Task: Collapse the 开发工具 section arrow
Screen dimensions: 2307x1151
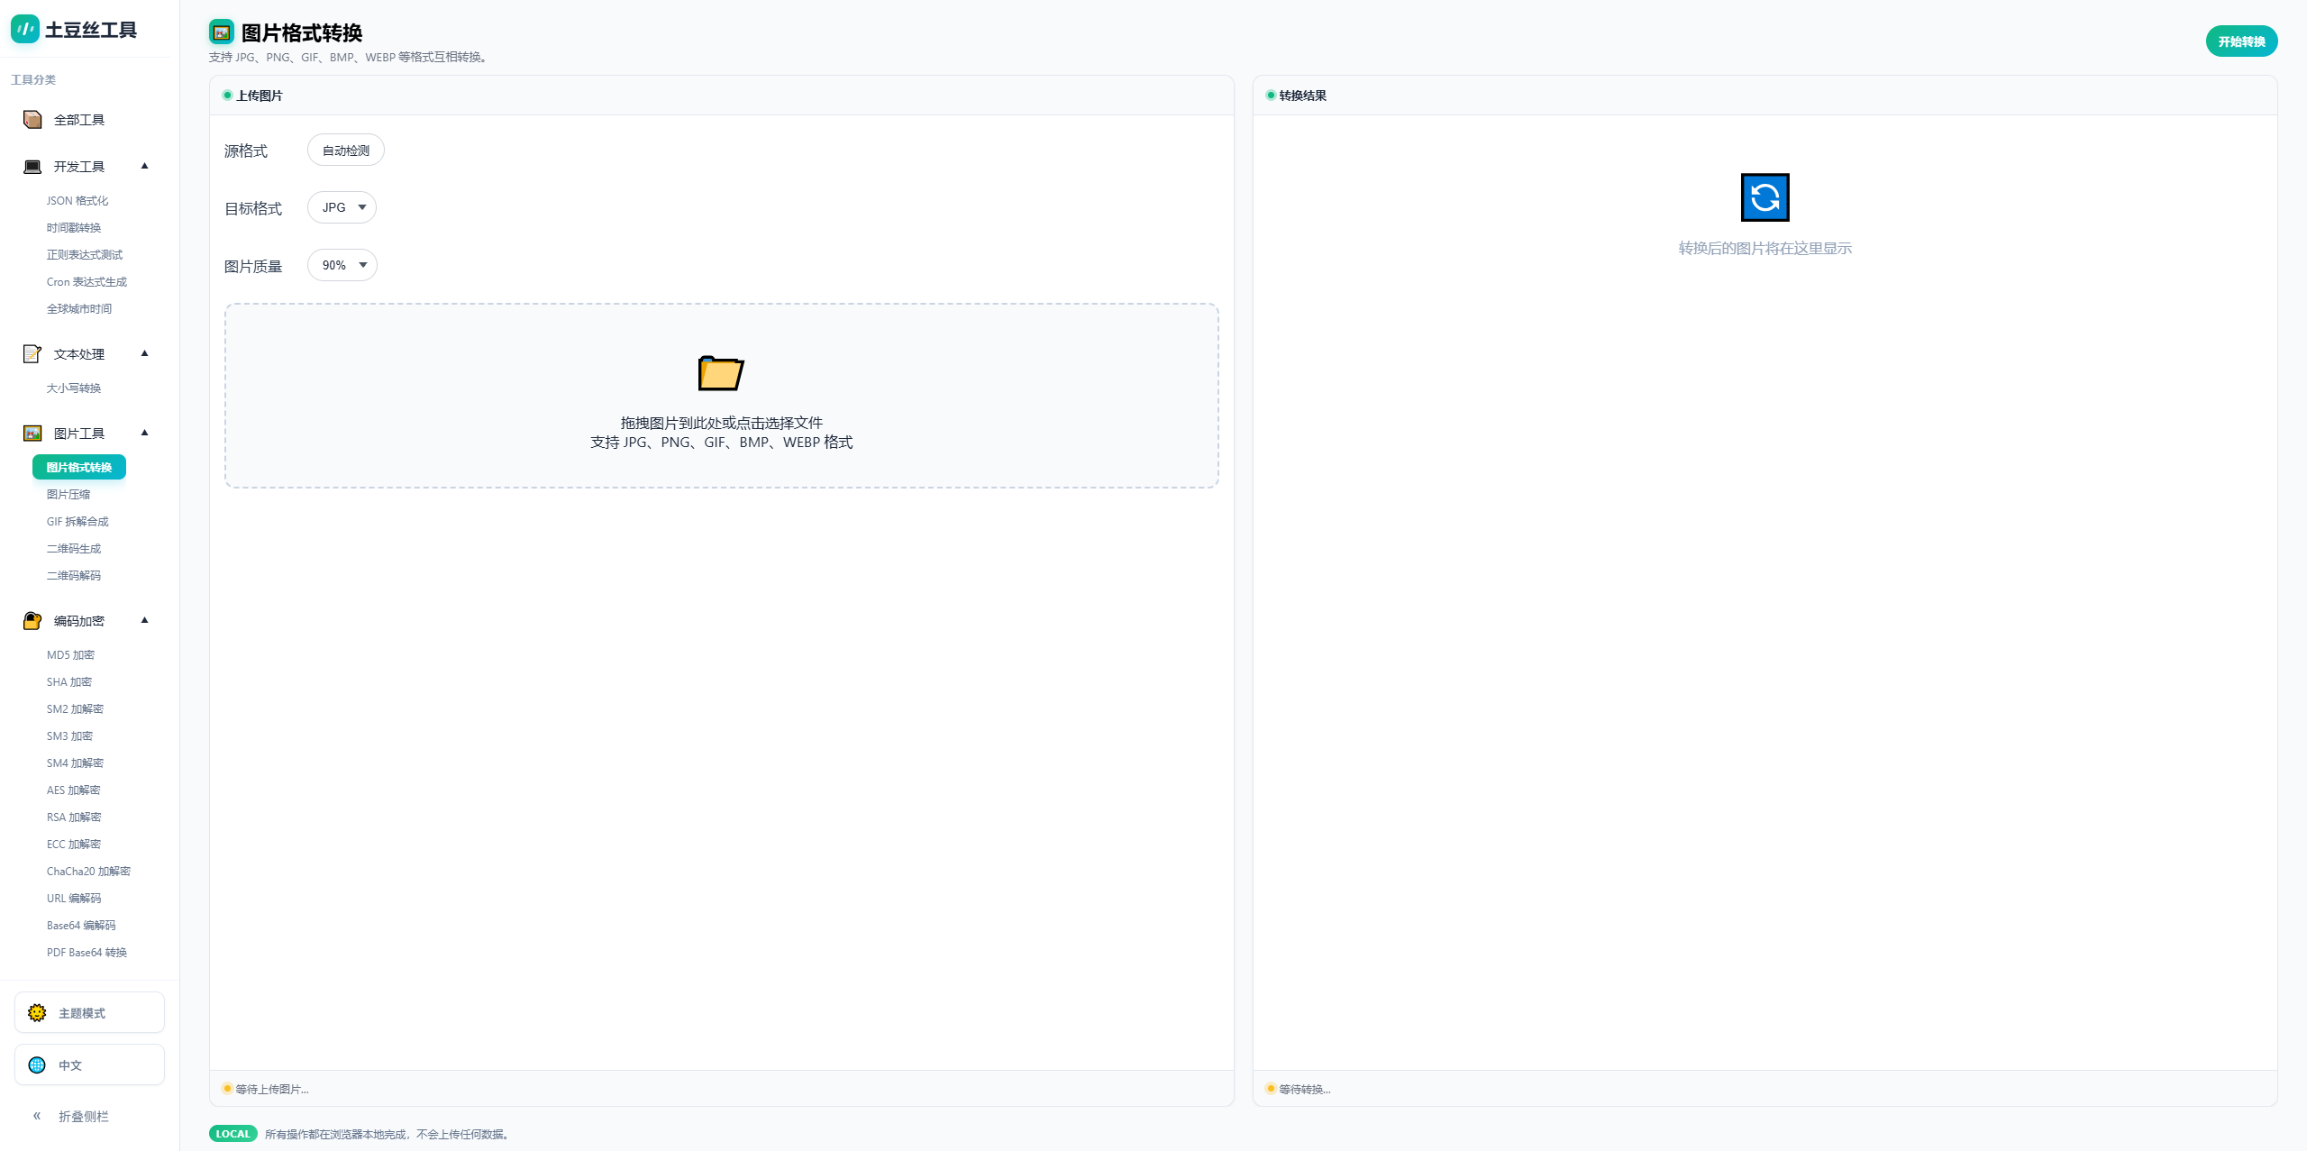Action: pyautogui.click(x=144, y=166)
